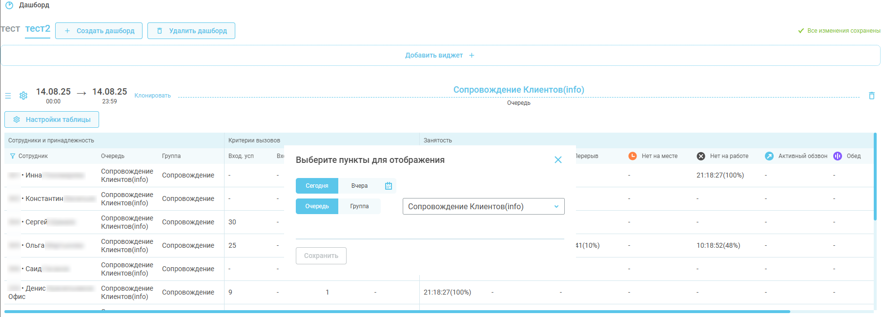
Task: Switch period to 'Вчера'
Action: [359, 186]
